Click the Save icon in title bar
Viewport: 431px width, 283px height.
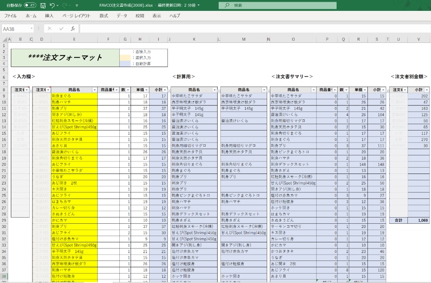[x=43, y=5]
